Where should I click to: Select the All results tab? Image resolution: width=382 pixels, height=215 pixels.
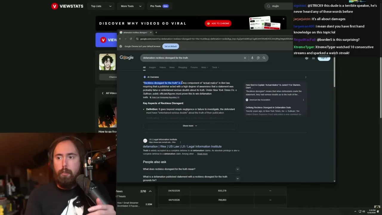coord(144,67)
